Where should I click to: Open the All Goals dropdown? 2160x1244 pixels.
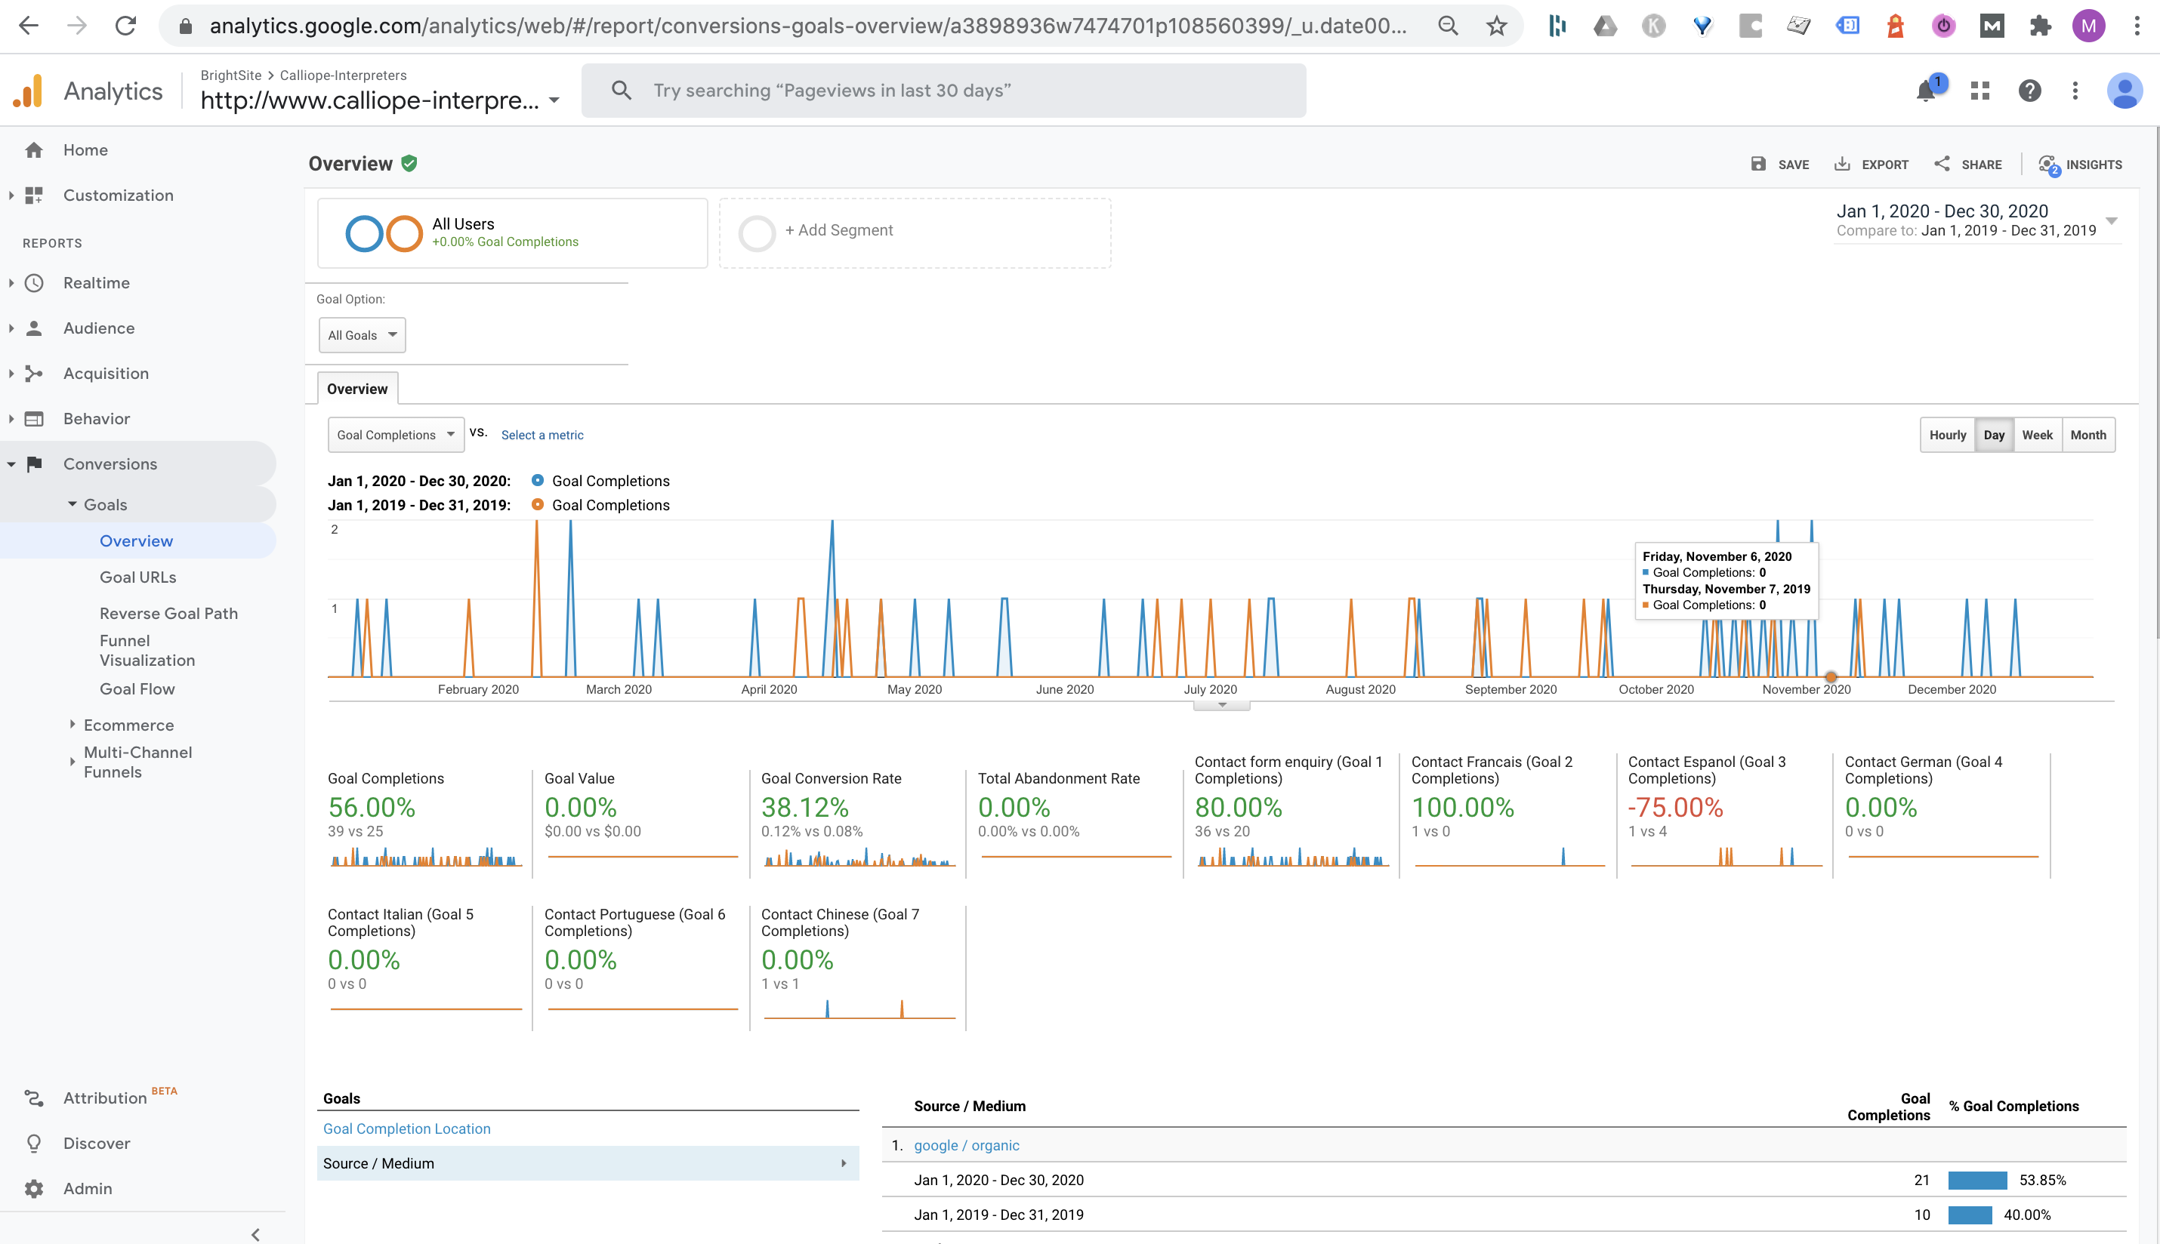[x=362, y=335]
